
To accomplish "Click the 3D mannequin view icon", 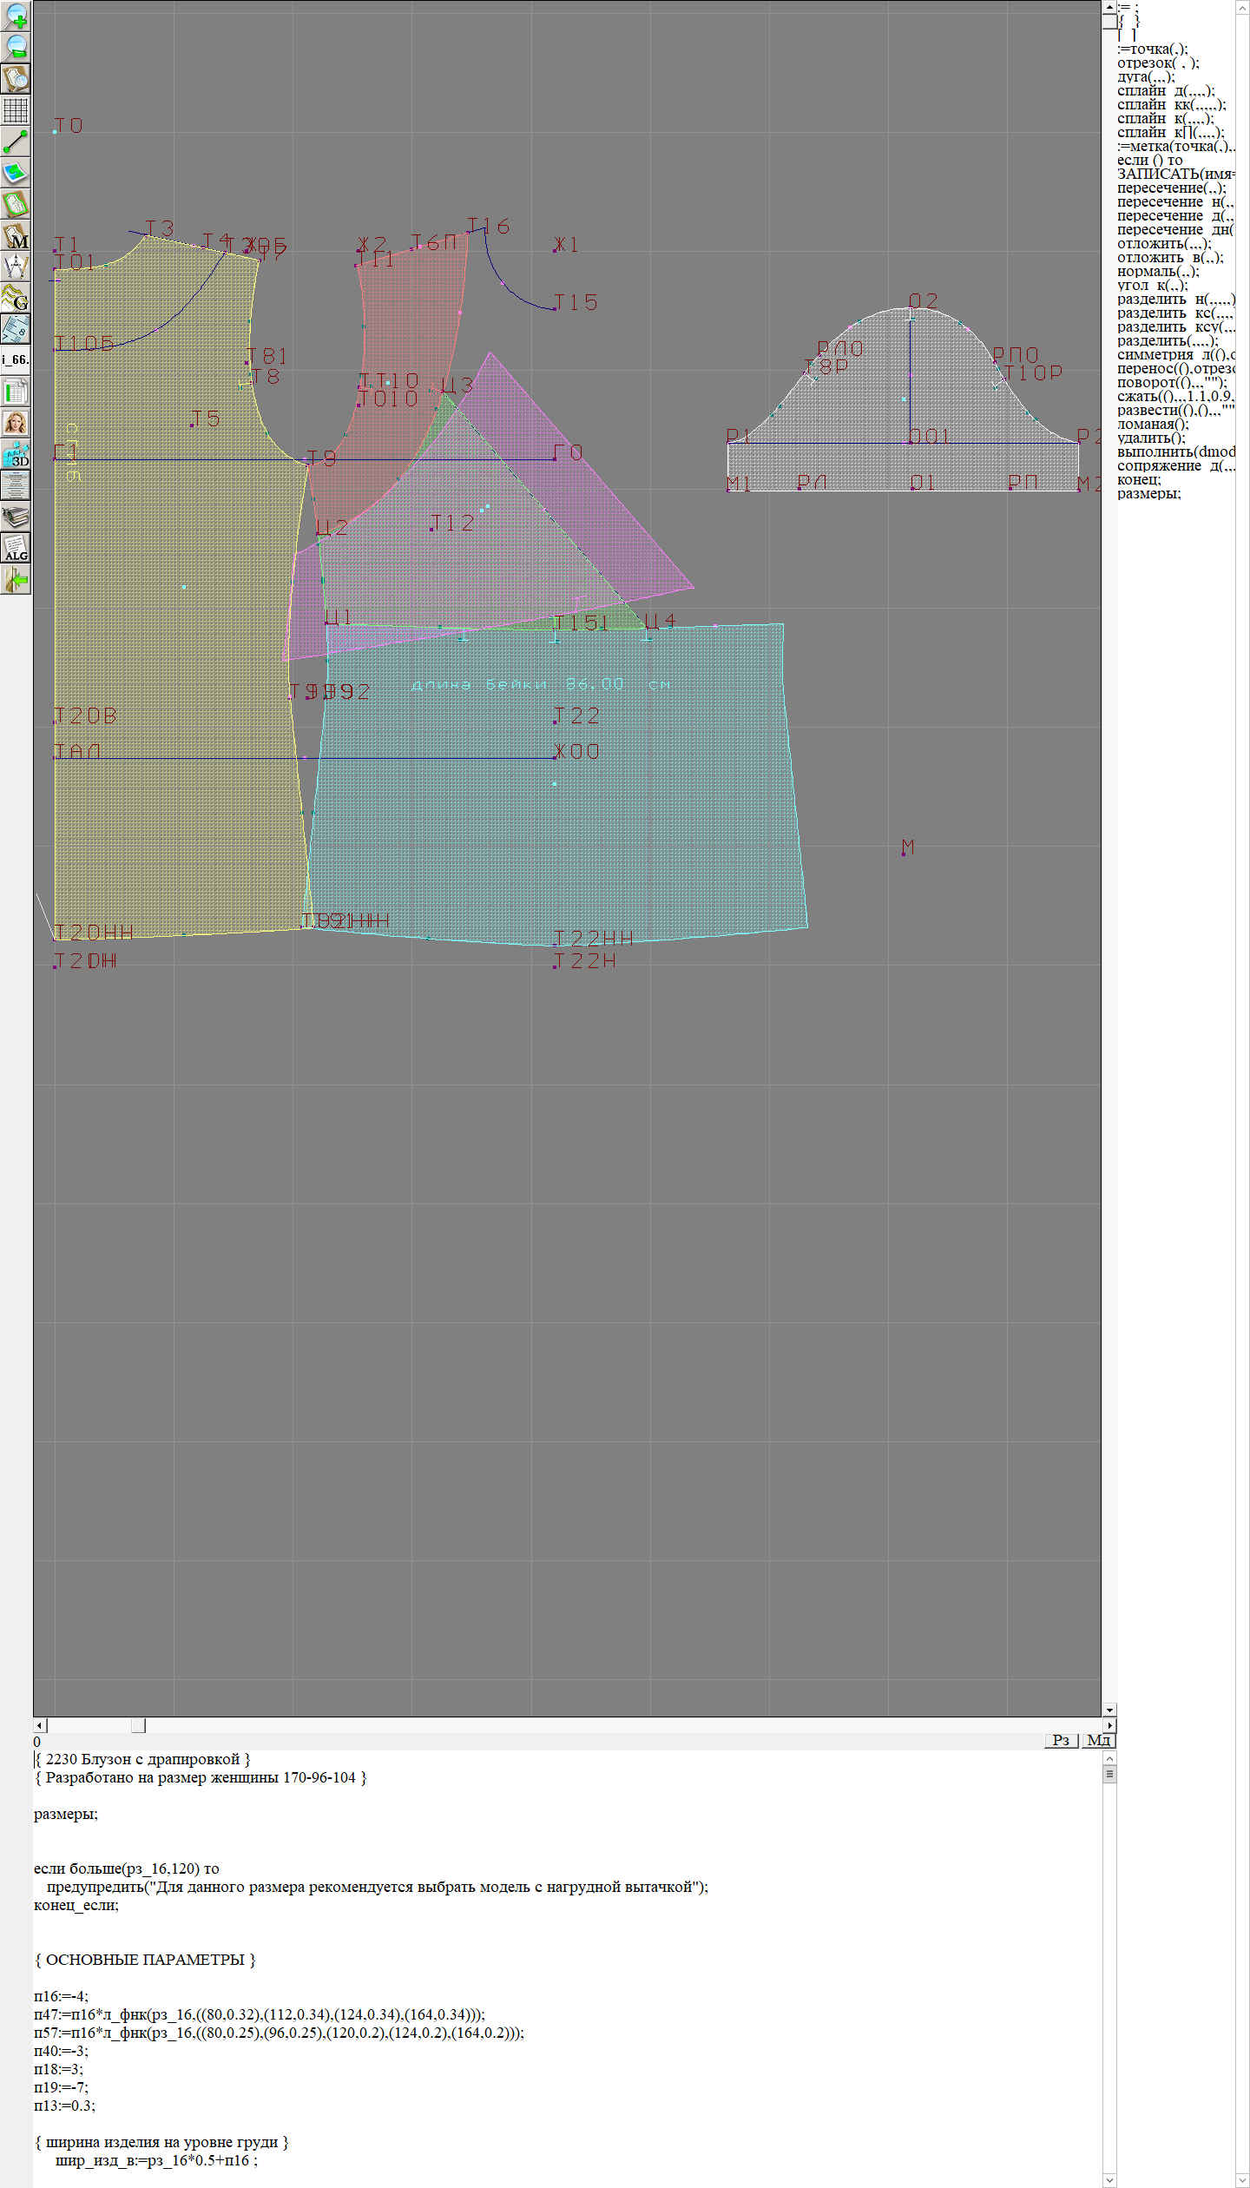I will pyautogui.click(x=16, y=454).
